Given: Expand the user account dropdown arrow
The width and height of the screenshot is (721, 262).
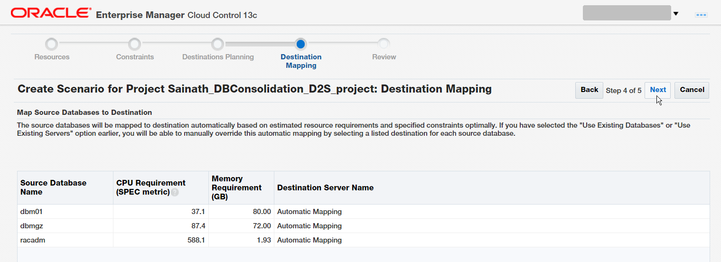Looking at the screenshot, I should point(676,14).
